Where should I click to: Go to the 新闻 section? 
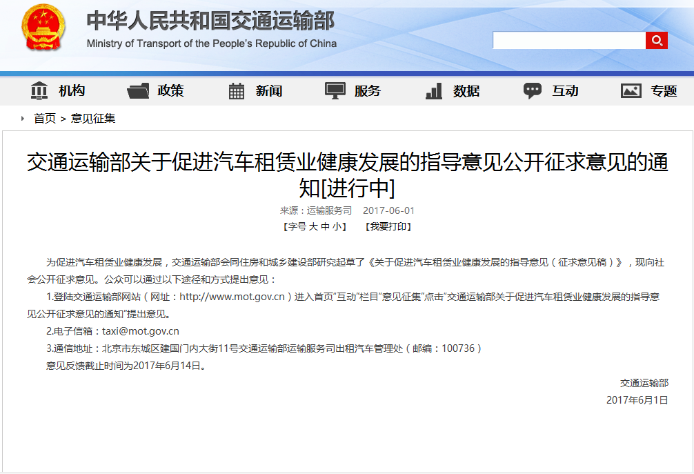click(x=268, y=90)
